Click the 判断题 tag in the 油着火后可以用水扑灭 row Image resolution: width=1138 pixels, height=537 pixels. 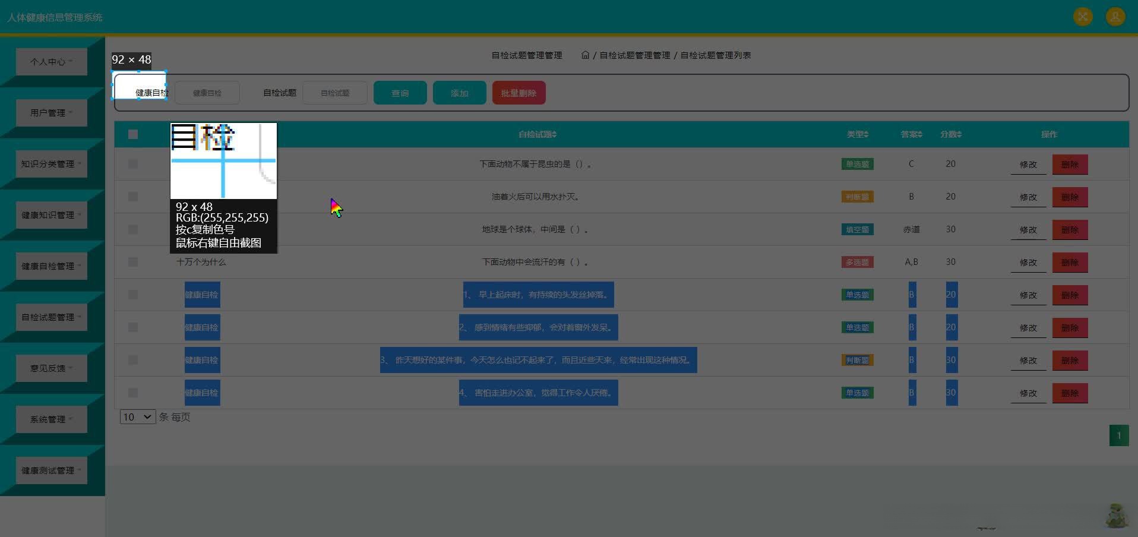point(858,197)
